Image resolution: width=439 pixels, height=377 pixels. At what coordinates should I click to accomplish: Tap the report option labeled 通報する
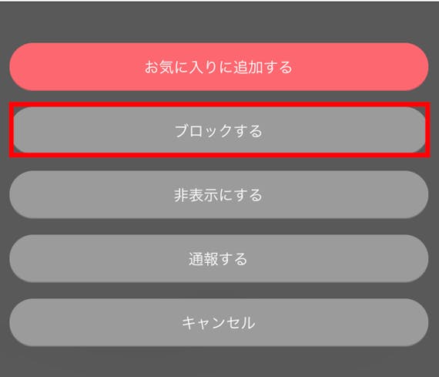click(219, 258)
